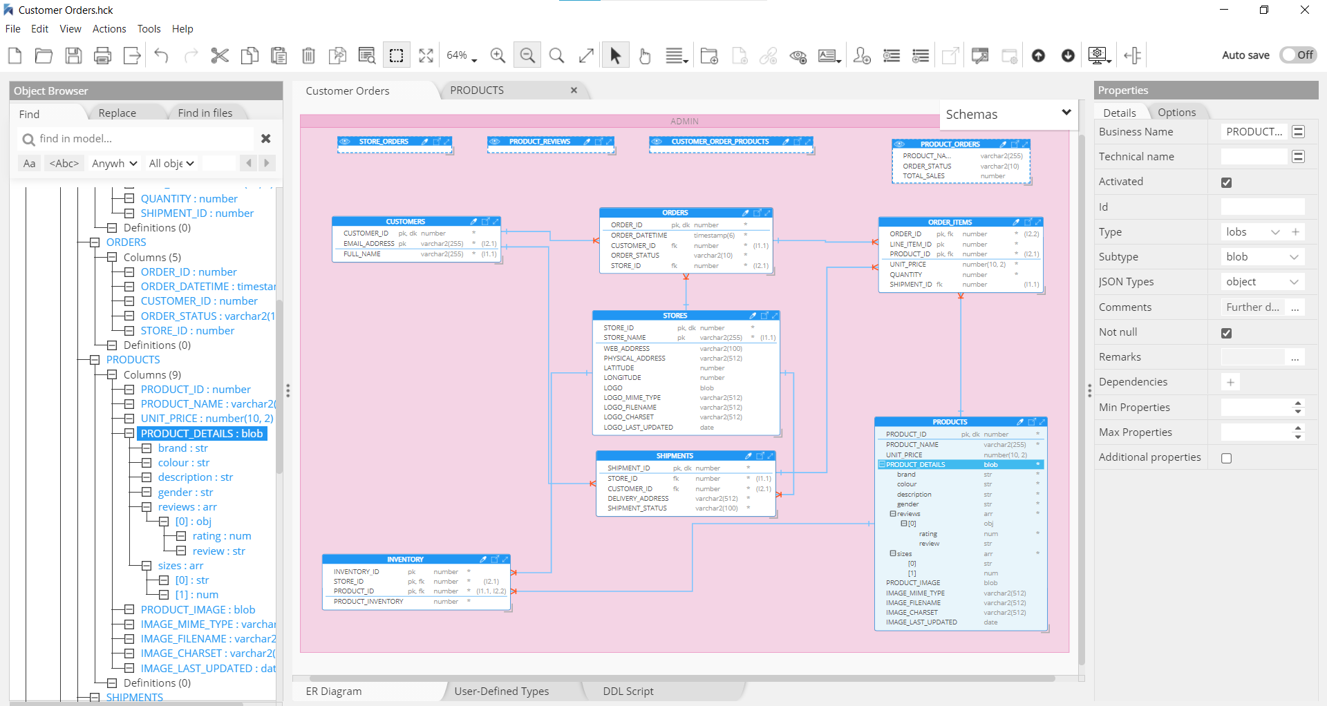The width and height of the screenshot is (1327, 706).
Task: Create a new model file
Action: pyautogui.click(x=15, y=55)
